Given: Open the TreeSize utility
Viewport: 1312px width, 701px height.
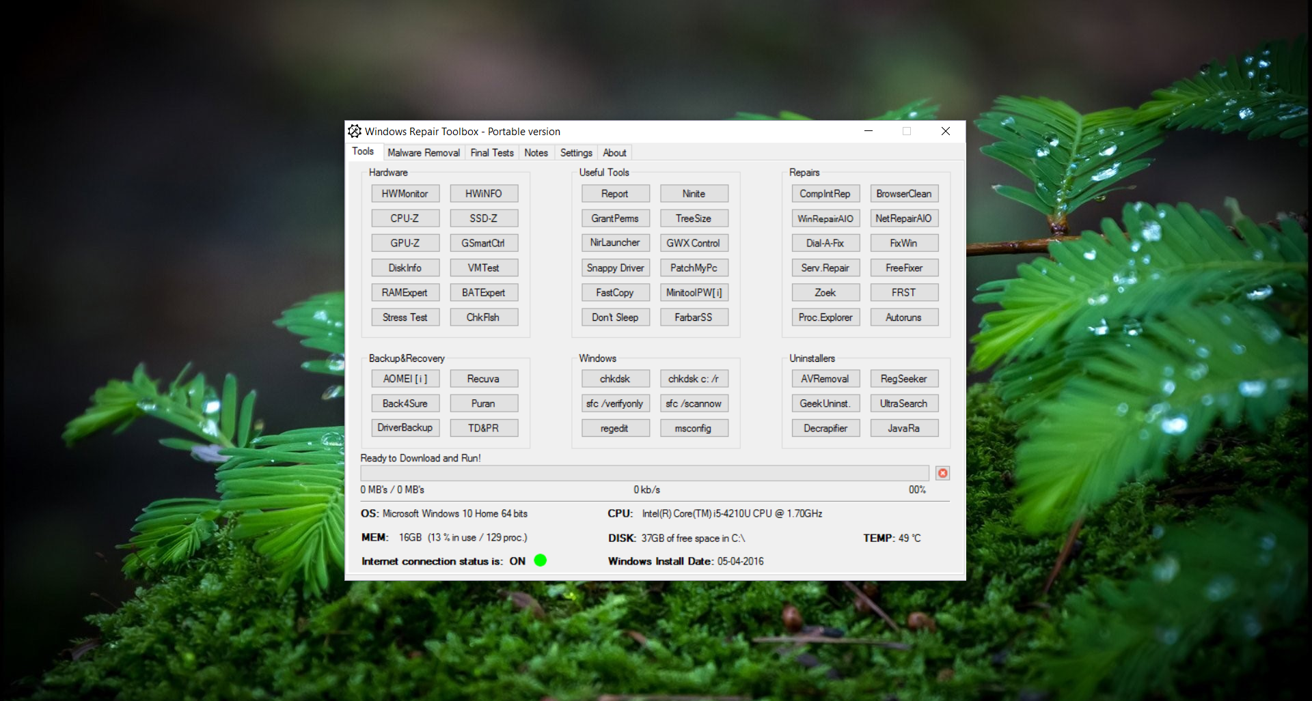Looking at the screenshot, I should point(693,218).
